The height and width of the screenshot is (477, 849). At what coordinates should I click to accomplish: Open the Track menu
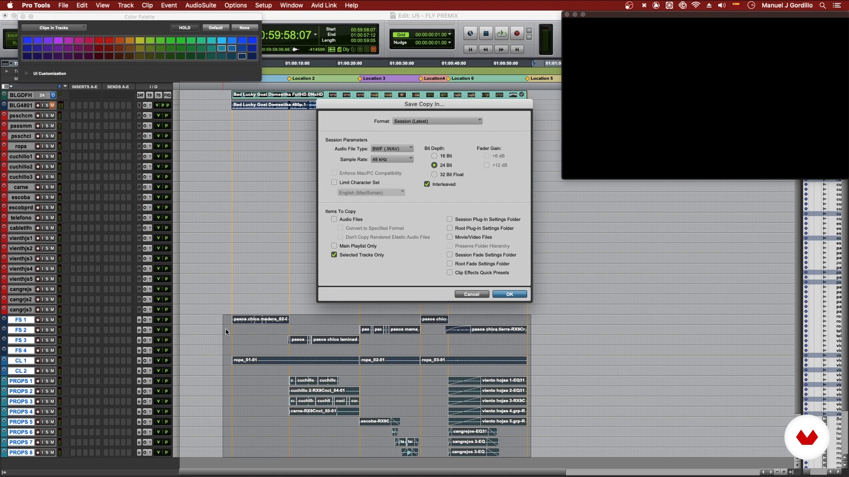point(126,5)
